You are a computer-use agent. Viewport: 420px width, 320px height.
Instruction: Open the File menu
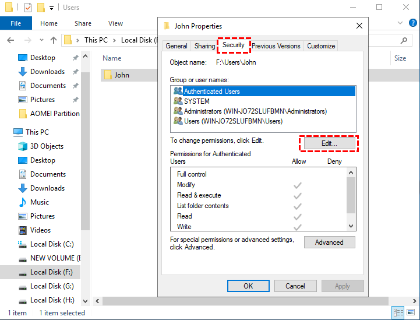(16, 23)
